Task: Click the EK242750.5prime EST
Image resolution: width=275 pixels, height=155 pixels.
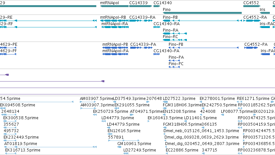Action: pyautogui.click(x=203, y=108)
